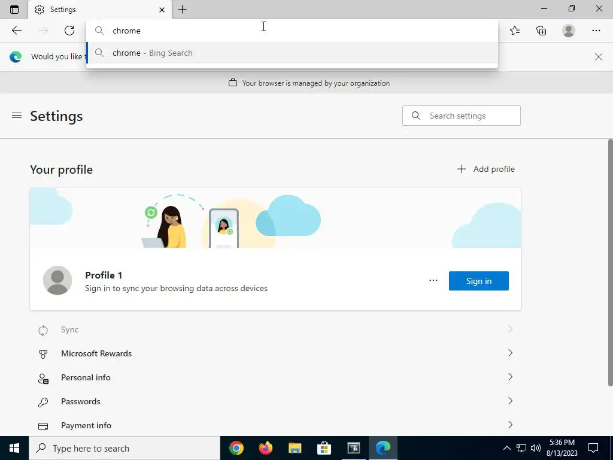Open the tab actions menu icon

[x=14, y=10]
